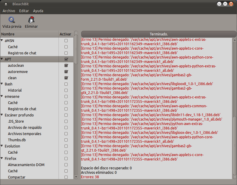237x185 pixels.
Task: Click the log line mentioning libgloox-dev_1.0-1_i386.deb
Action: coord(150,133)
